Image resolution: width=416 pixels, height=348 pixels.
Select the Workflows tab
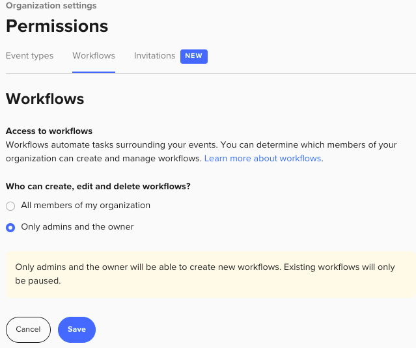[x=94, y=56]
